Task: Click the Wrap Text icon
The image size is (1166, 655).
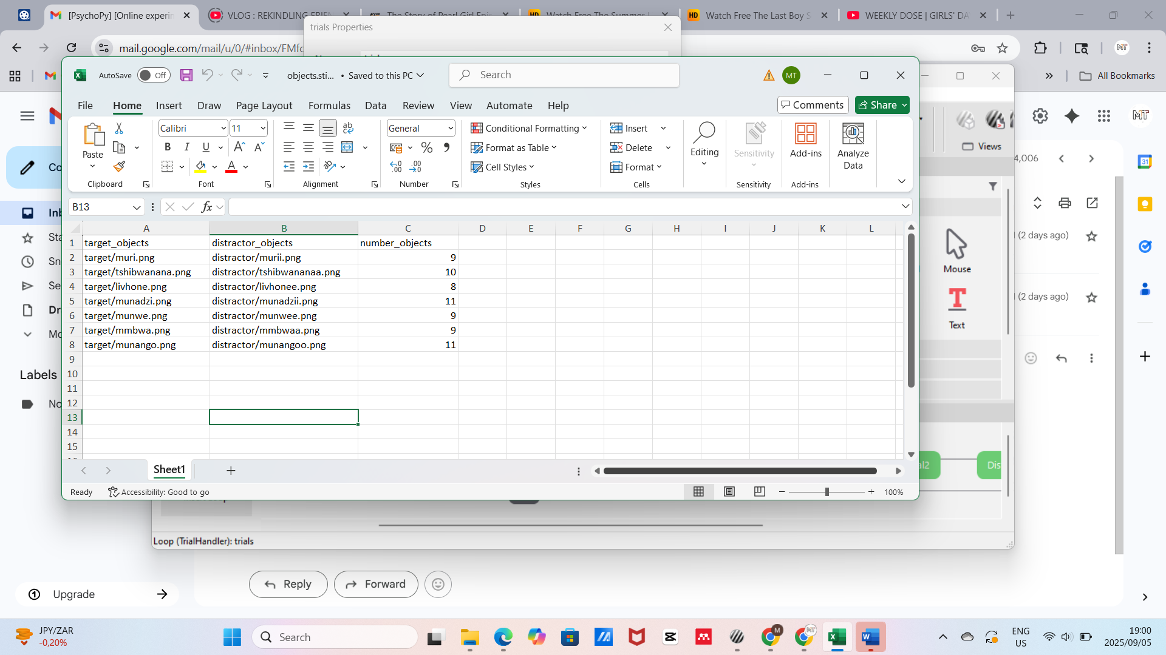Action: (x=348, y=128)
